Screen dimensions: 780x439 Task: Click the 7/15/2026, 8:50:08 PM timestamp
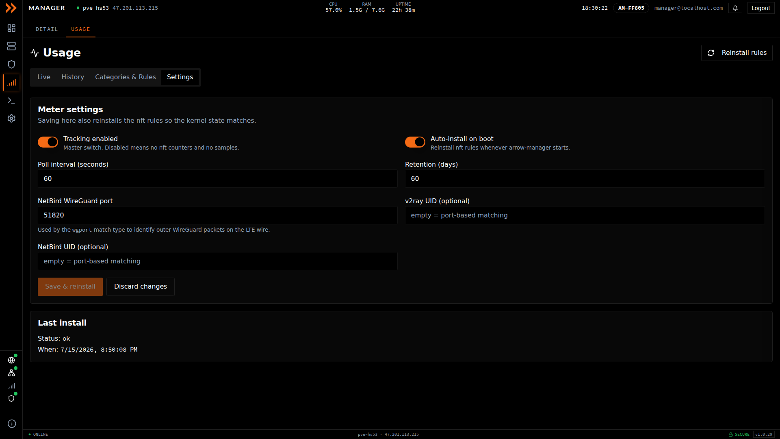coord(99,350)
